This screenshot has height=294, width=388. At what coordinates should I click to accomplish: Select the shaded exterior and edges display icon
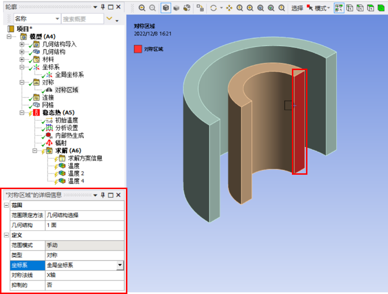click(166, 8)
